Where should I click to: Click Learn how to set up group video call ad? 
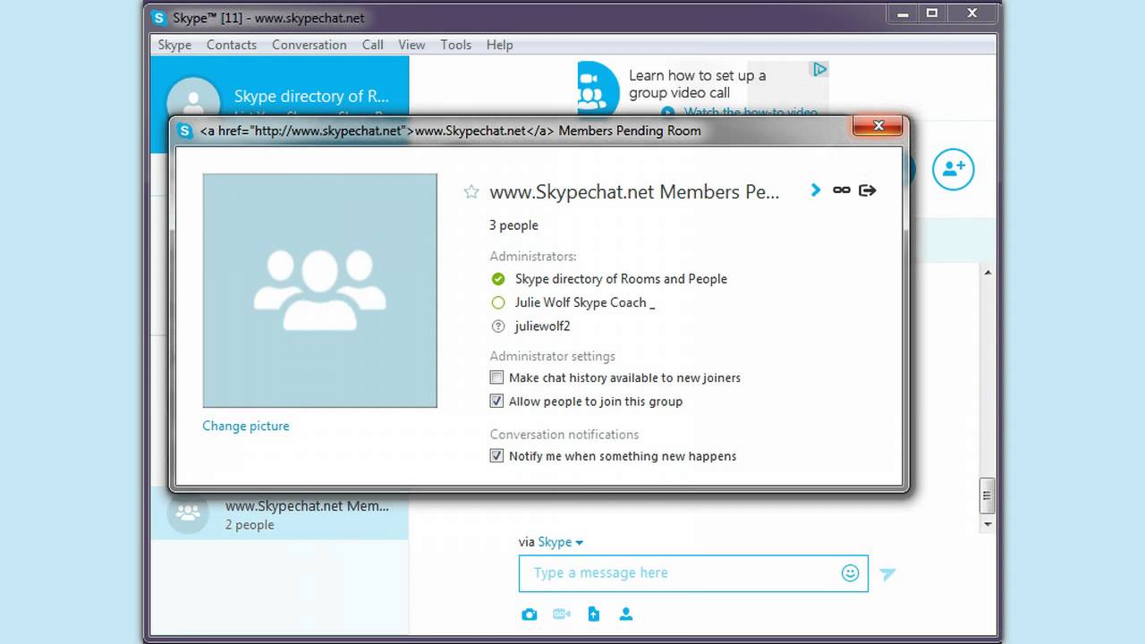coord(697,84)
